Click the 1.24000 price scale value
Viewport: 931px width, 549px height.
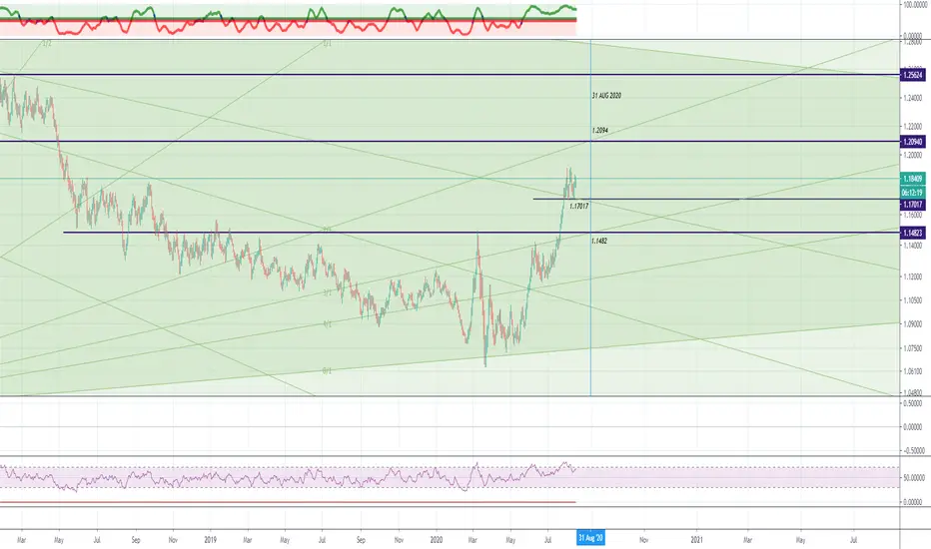click(913, 98)
